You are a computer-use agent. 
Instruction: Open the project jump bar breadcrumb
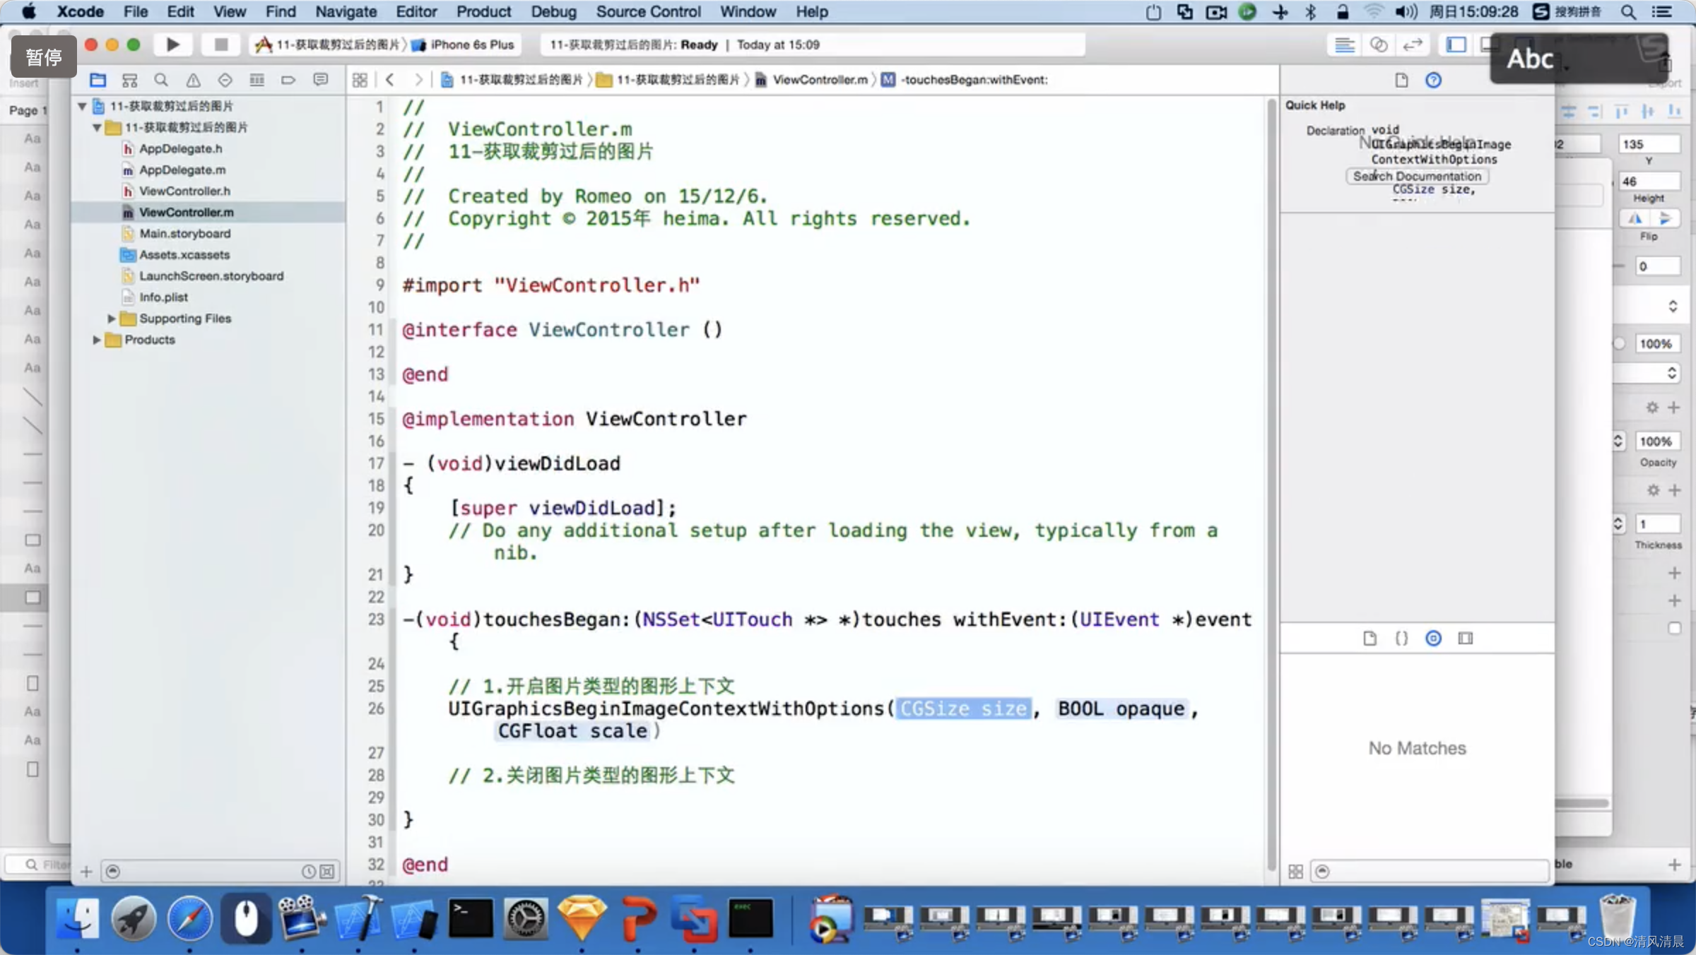[512, 80]
